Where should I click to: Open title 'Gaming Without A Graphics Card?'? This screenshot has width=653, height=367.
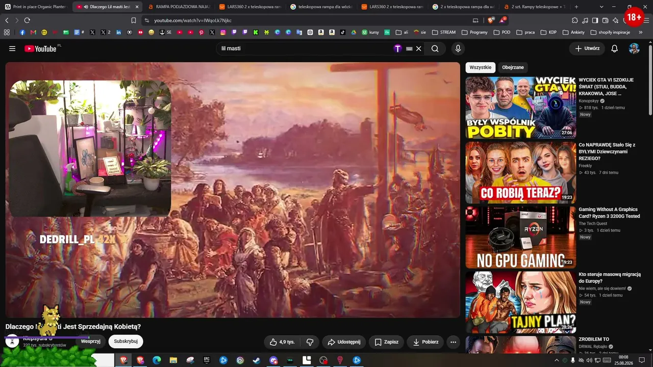tap(609, 213)
